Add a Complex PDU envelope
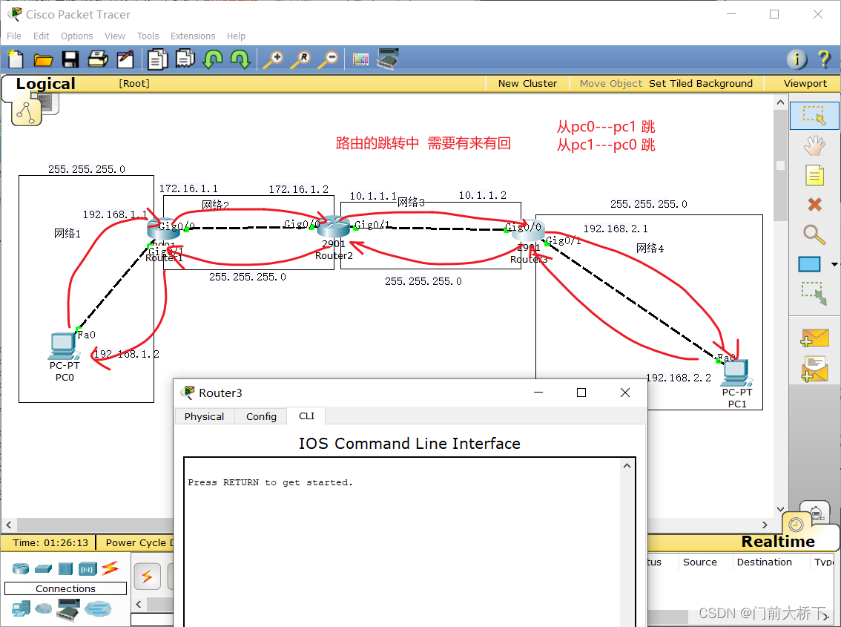 [814, 370]
